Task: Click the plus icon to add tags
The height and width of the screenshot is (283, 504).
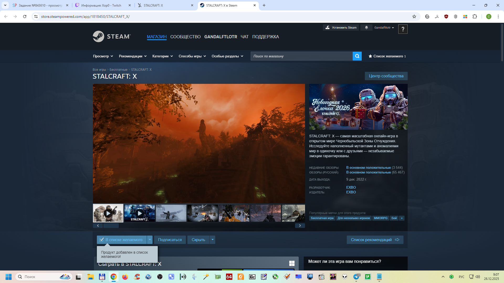Action: tap(402, 218)
